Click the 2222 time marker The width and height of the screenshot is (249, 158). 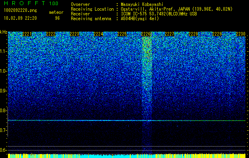coord(51,34)
